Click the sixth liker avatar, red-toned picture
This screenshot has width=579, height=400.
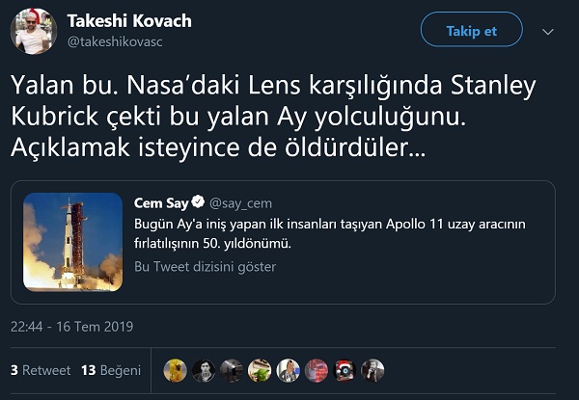pyautogui.click(x=317, y=370)
